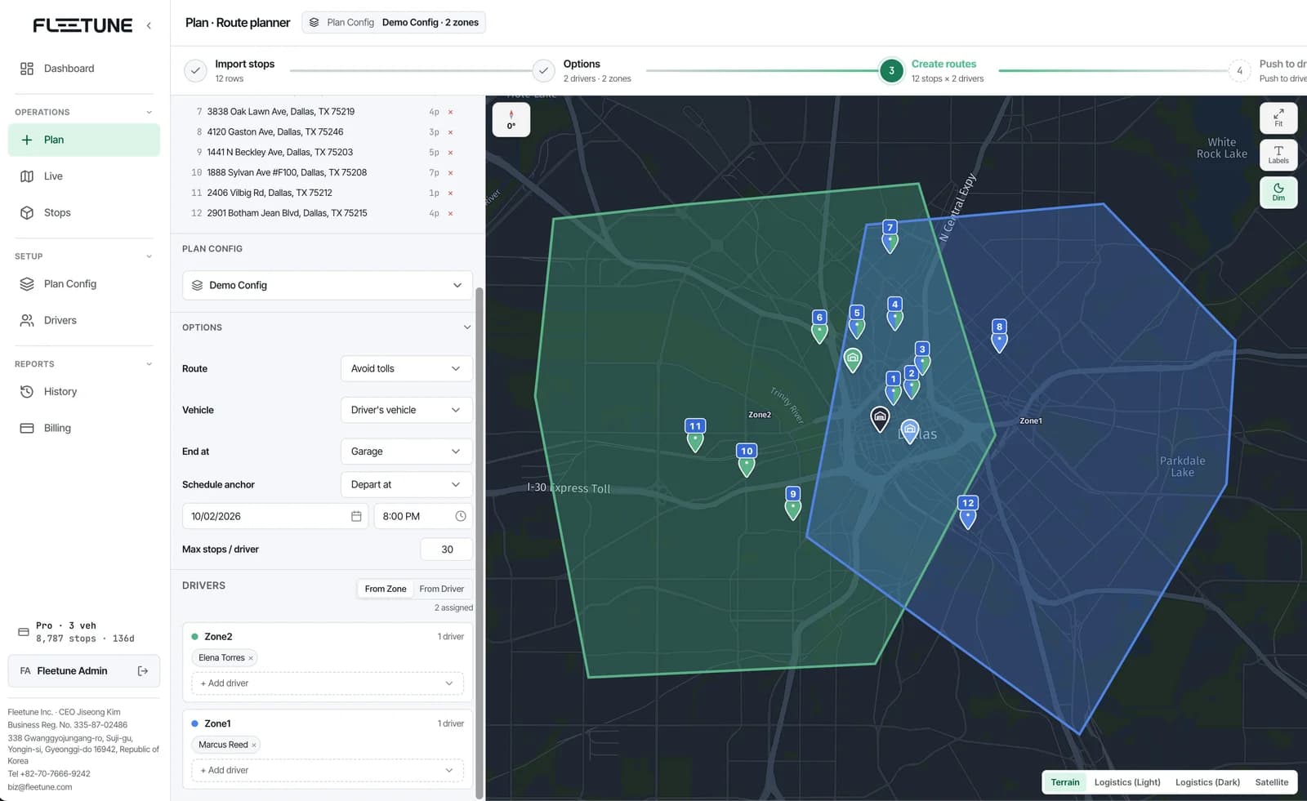Select the Logistics (Dark) map style
The image size is (1307, 801).
coord(1207,782)
